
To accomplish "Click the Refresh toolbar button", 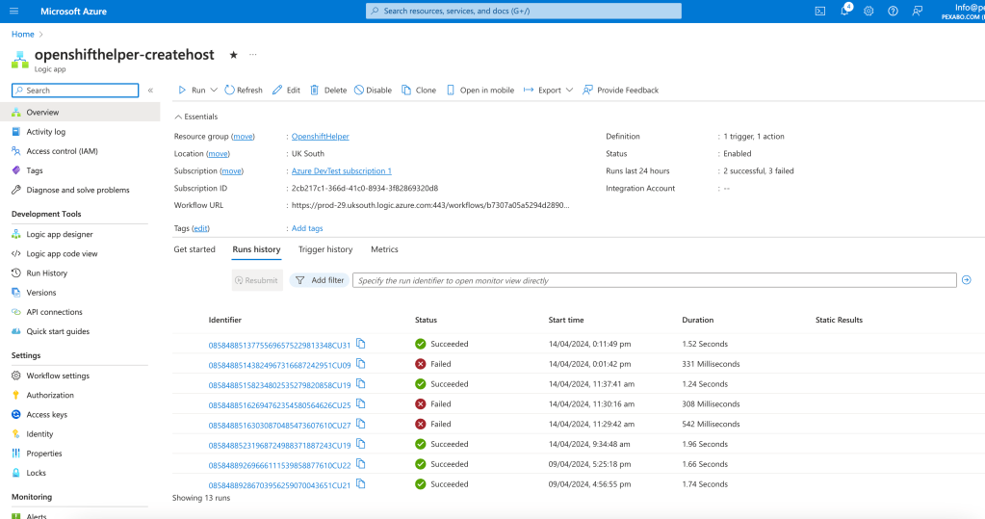I will [244, 91].
